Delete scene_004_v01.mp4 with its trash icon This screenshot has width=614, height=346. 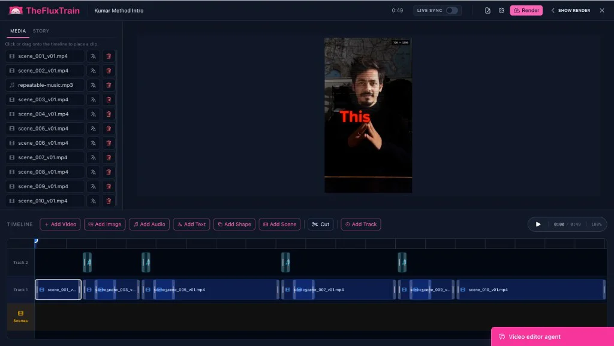(x=109, y=114)
